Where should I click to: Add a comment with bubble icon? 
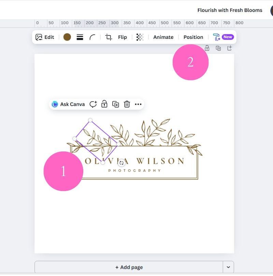(x=93, y=104)
